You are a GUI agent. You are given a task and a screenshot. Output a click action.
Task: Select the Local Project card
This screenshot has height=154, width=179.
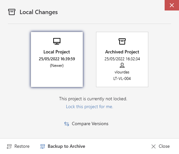(x=57, y=59)
